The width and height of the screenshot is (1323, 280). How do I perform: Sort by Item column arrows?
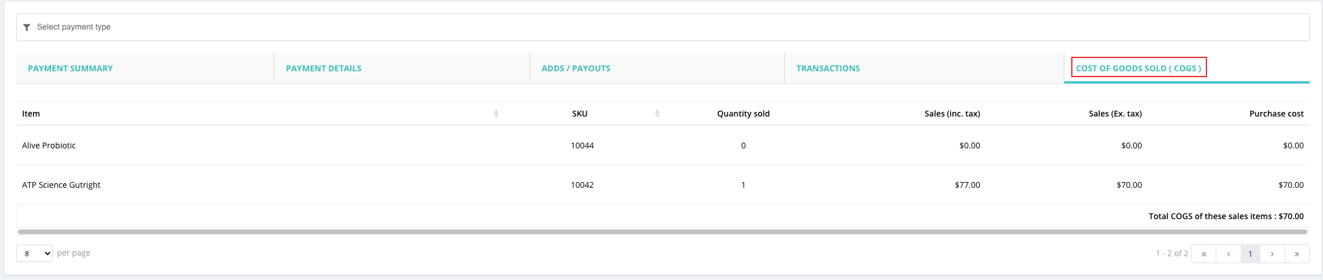(x=496, y=114)
